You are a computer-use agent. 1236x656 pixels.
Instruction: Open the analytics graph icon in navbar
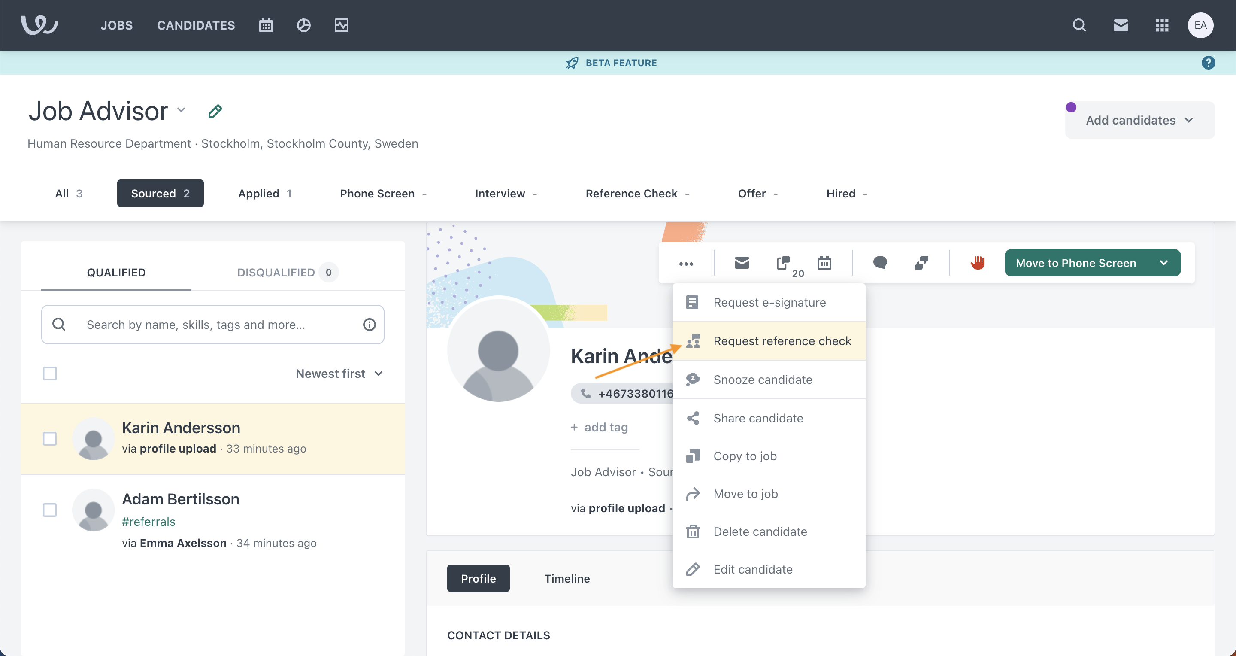[x=342, y=25]
